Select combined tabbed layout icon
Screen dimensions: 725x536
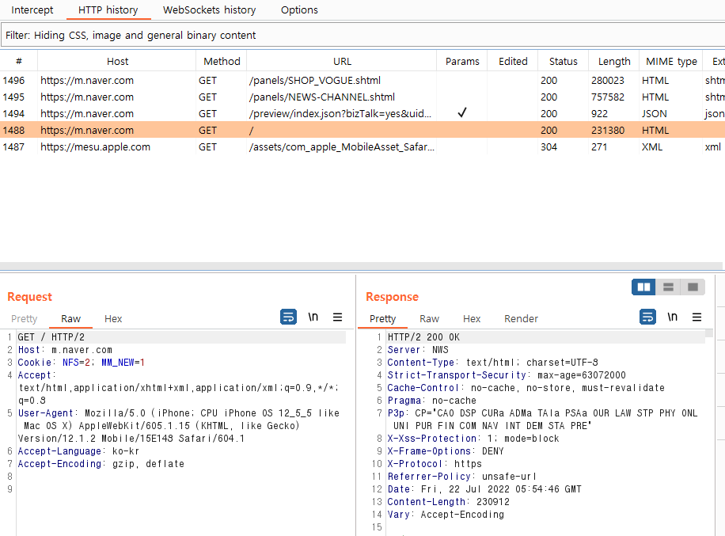click(693, 287)
